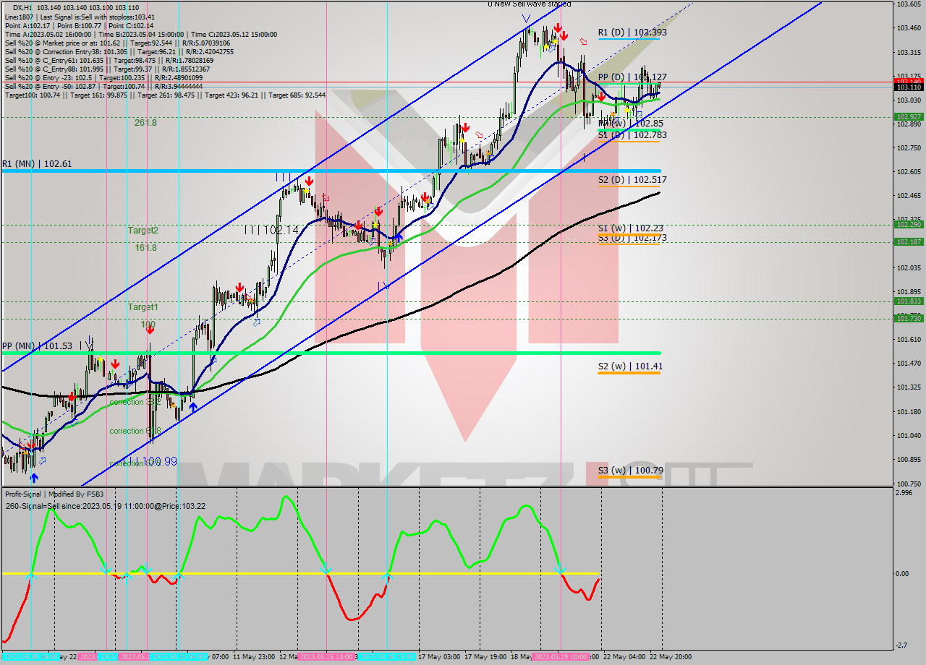Click the 'S1 (w) | 102.23' support label

[x=631, y=228]
